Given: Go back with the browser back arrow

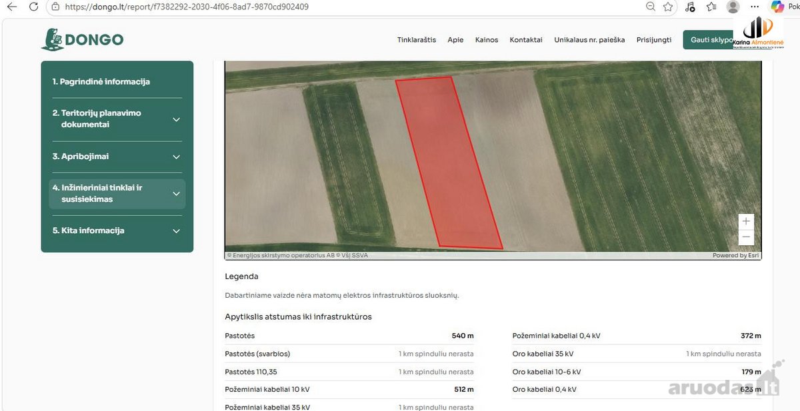Looking at the screenshot, I should [x=11, y=7].
